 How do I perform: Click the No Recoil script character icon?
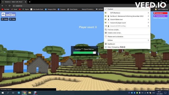click(109, 16)
